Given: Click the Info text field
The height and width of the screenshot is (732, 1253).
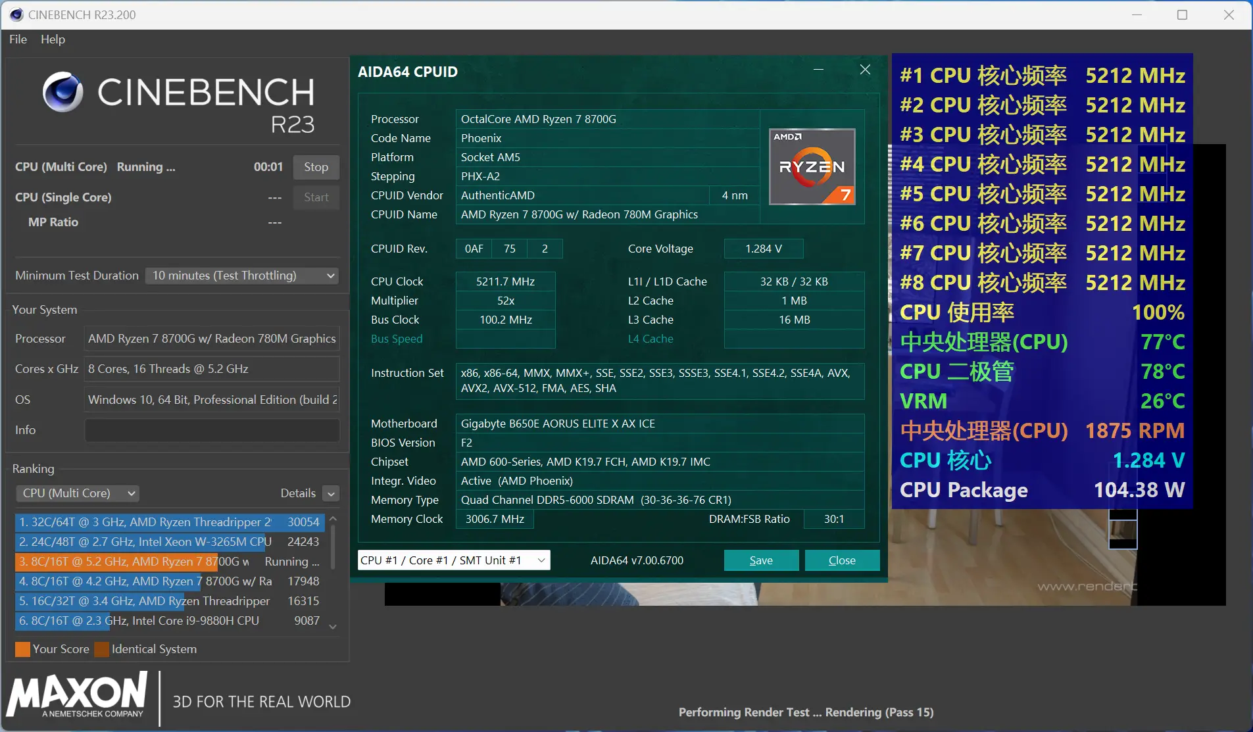Looking at the screenshot, I should pos(212,430).
